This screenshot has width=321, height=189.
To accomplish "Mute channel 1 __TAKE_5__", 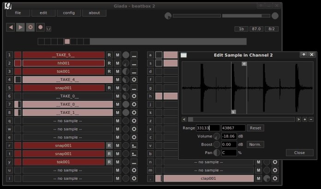I will [x=118, y=55].
